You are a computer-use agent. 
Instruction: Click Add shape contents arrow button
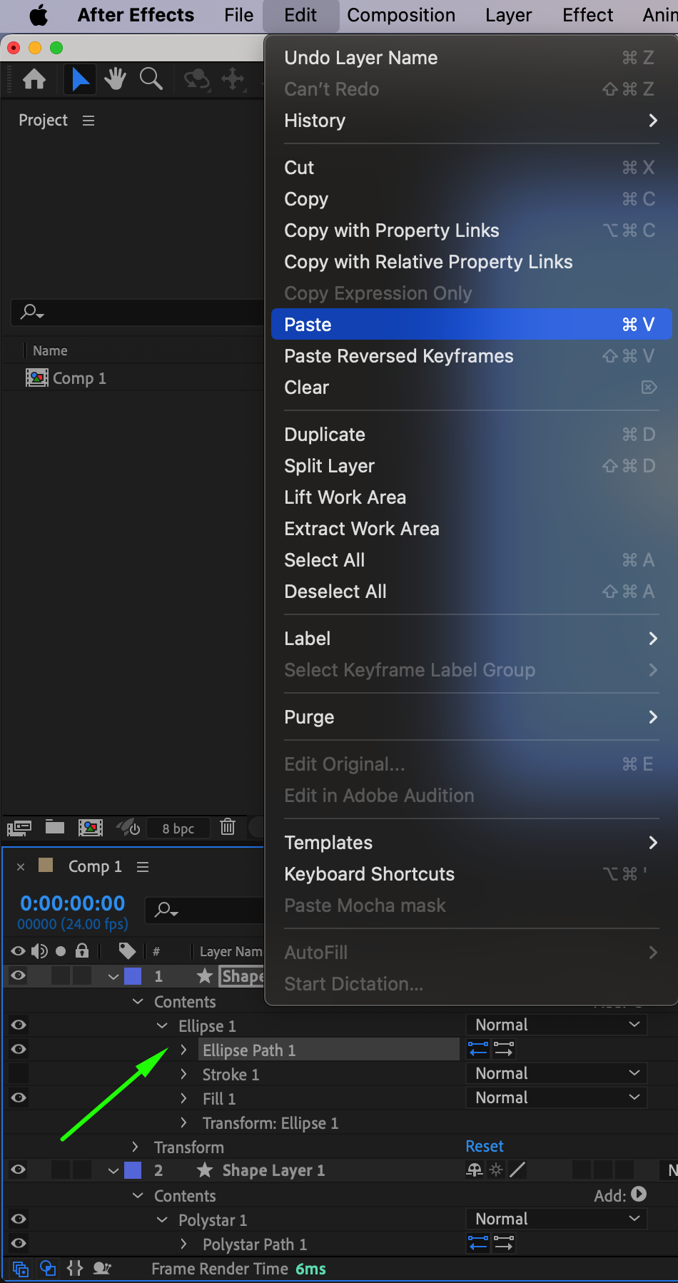point(639,1194)
